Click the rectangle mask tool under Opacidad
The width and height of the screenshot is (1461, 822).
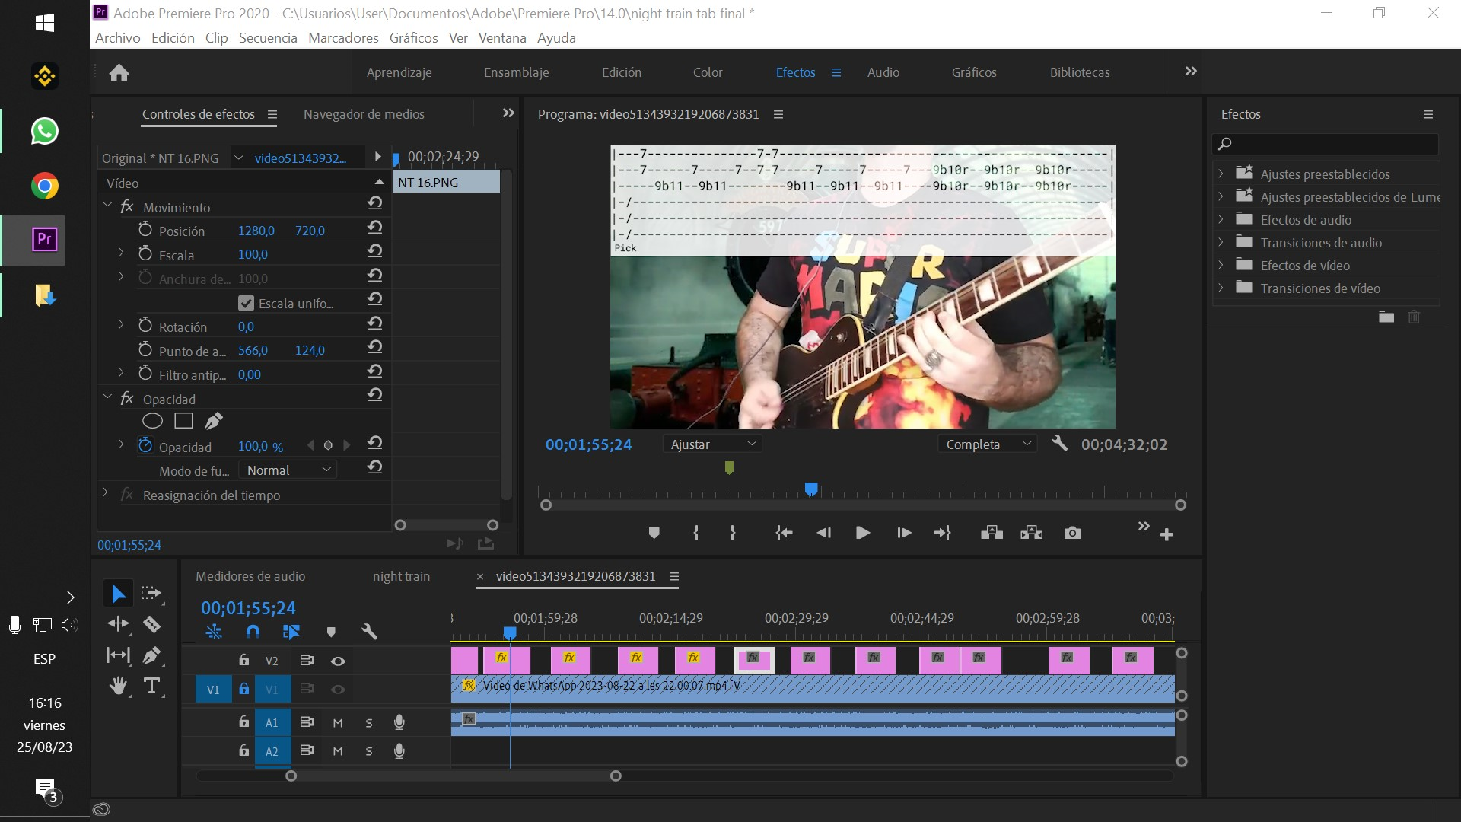pyautogui.click(x=183, y=421)
